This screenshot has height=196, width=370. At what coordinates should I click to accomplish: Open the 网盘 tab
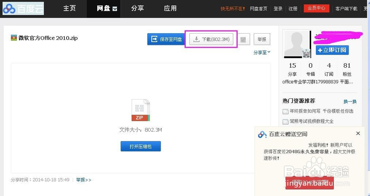coord(104,9)
